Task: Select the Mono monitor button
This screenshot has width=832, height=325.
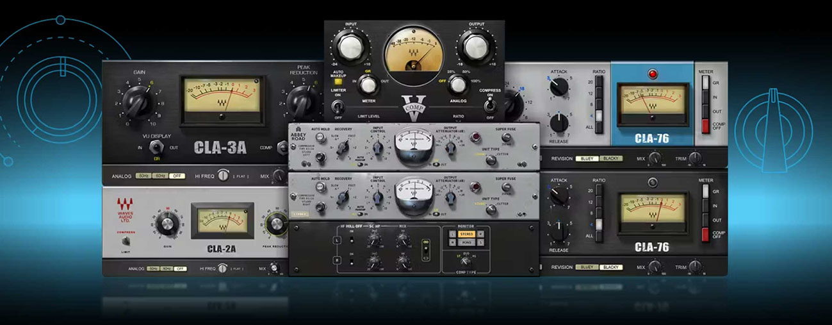Action: coord(466,242)
